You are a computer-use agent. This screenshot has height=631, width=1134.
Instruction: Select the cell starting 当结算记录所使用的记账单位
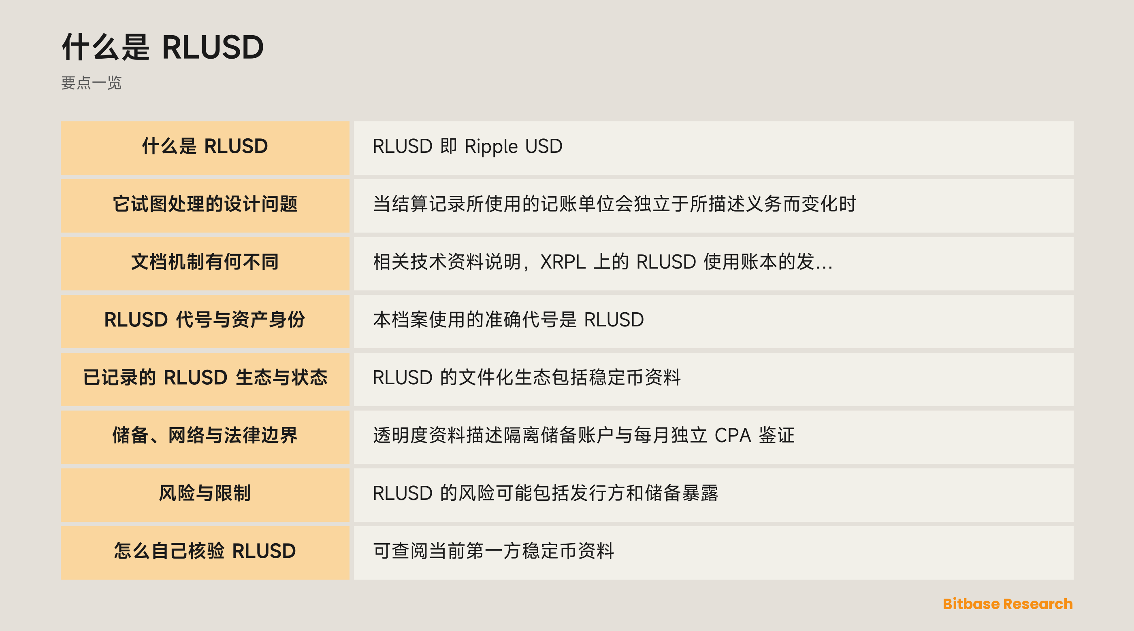(x=713, y=205)
